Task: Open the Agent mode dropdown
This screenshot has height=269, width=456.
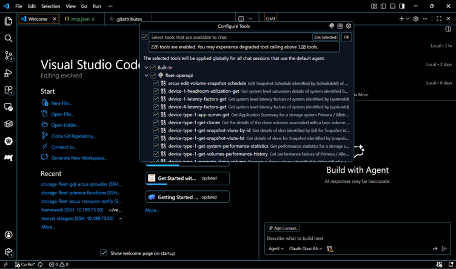Action: click(x=276, y=248)
